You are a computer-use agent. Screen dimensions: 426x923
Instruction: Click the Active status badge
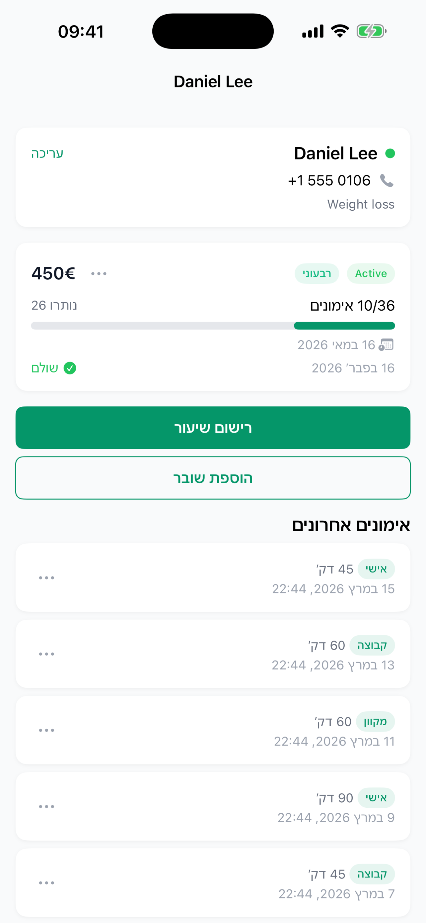[371, 273]
